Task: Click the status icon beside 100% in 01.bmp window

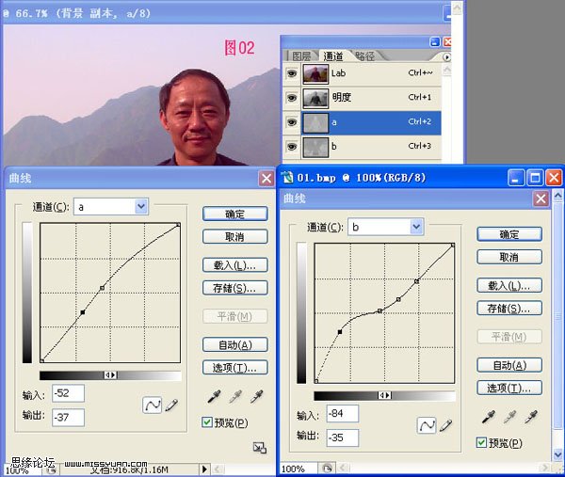Action: [x=327, y=469]
